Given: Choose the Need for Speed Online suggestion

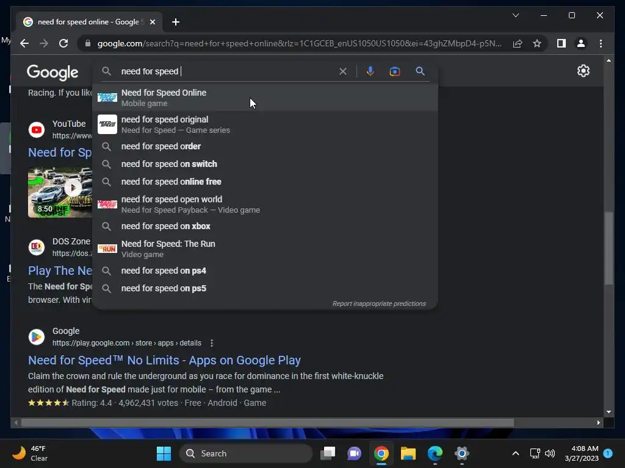Looking at the screenshot, I should [265, 97].
